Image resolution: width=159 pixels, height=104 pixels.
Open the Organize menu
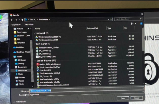(x=16, y=25)
